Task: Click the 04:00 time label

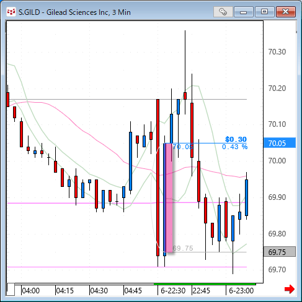Action: pyautogui.click(x=31, y=291)
